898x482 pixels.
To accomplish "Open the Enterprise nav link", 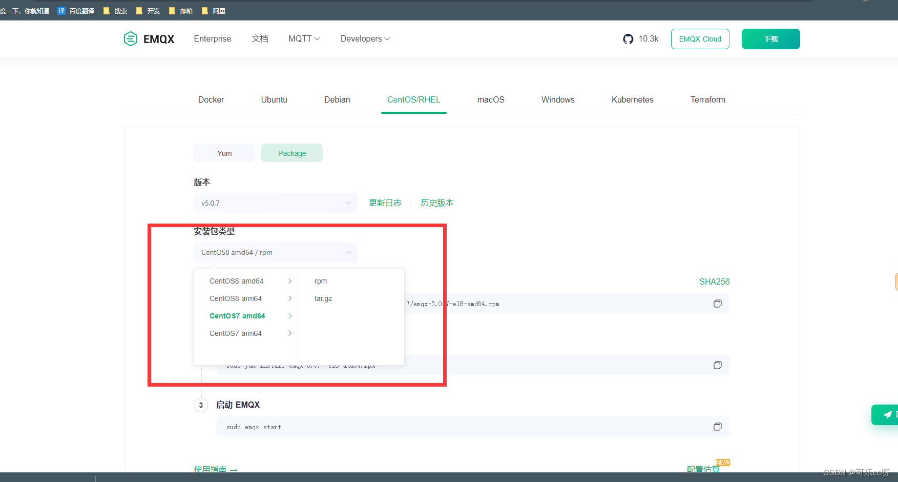I will pyautogui.click(x=213, y=39).
